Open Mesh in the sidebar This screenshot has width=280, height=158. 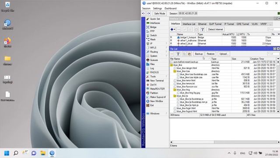coord(153,39)
